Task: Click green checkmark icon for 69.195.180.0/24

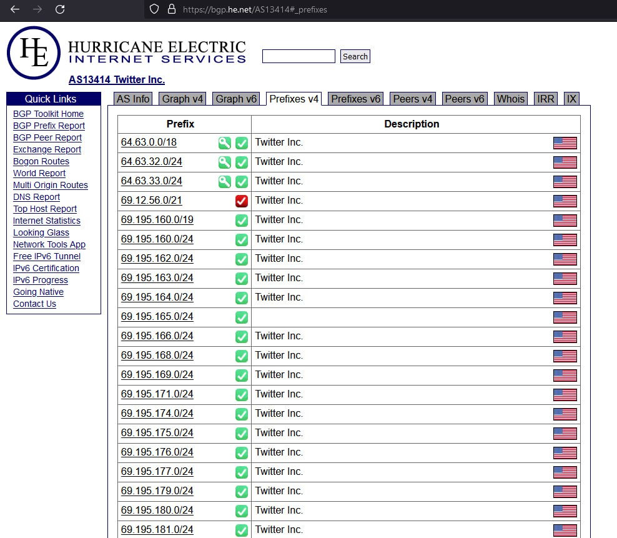Action: pos(242,511)
